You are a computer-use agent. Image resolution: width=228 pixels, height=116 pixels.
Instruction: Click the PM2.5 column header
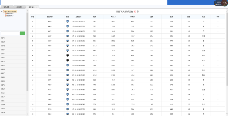point(113,17)
